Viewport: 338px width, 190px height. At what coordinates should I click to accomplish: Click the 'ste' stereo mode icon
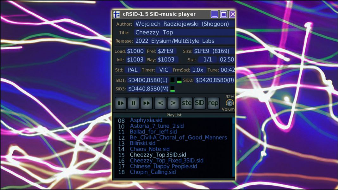pyautogui.click(x=186, y=103)
